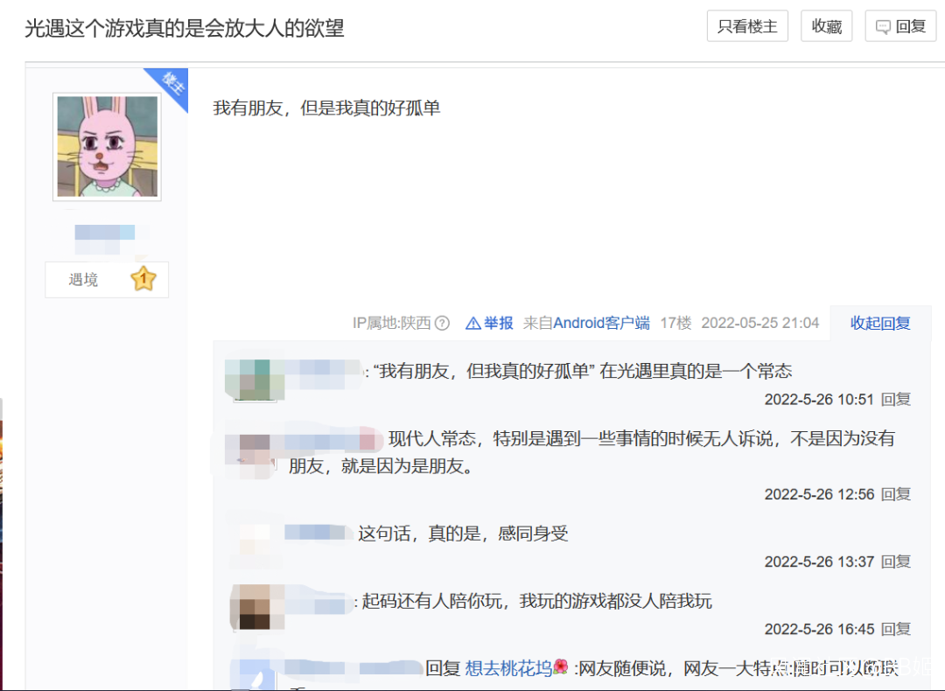Click the question mark icon beside IP属地:陕西
The height and width of the screenshot is (691, 945).
click(442, 324)
